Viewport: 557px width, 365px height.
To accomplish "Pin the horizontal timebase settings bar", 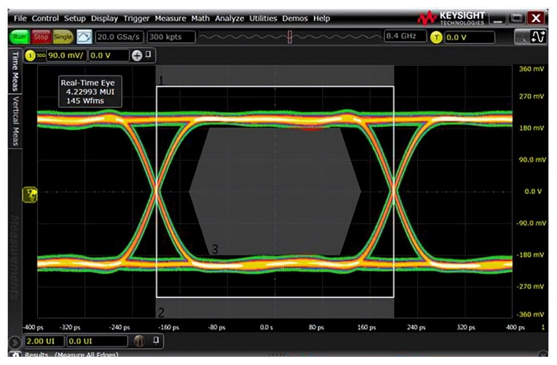I will pyautogui.click(x=155, y=341).
